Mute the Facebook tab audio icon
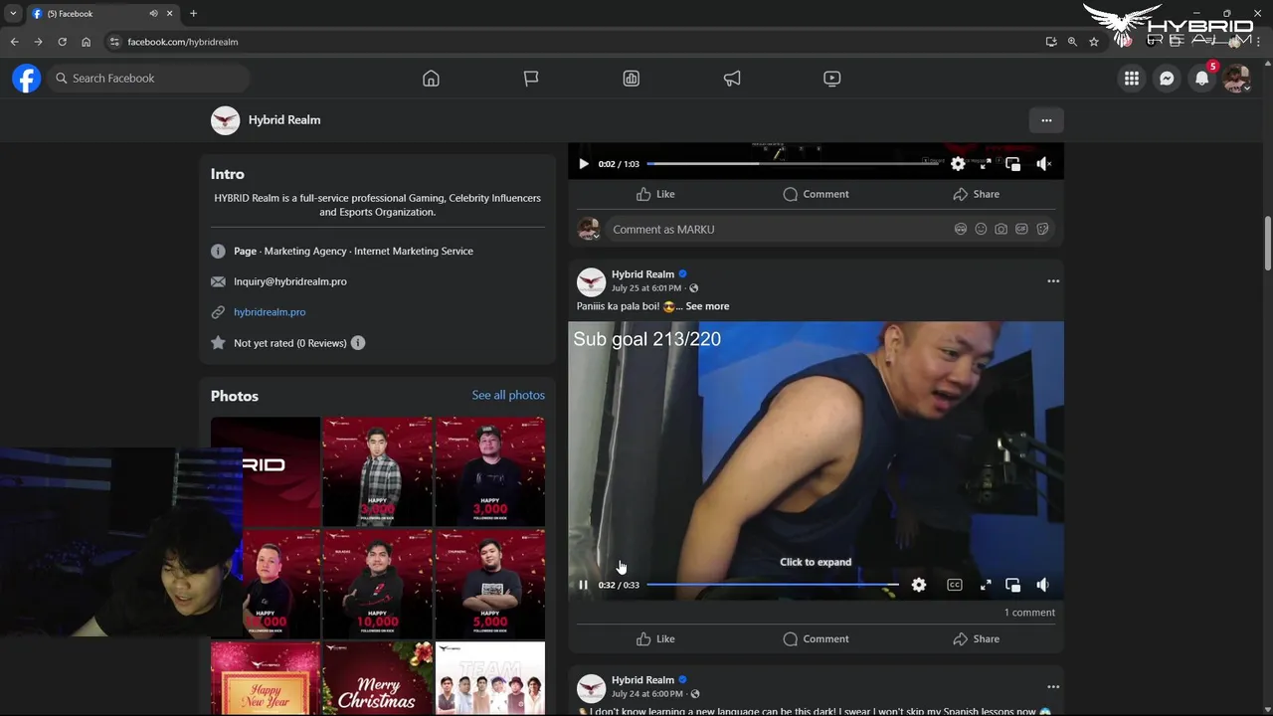The height and width of the screenshot is (716, 1273). 153,14
